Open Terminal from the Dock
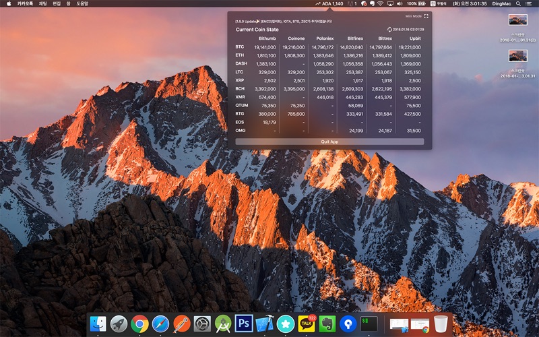Image resolution: width=539 pixels, height=337 pixels. [x=369, y=324]
